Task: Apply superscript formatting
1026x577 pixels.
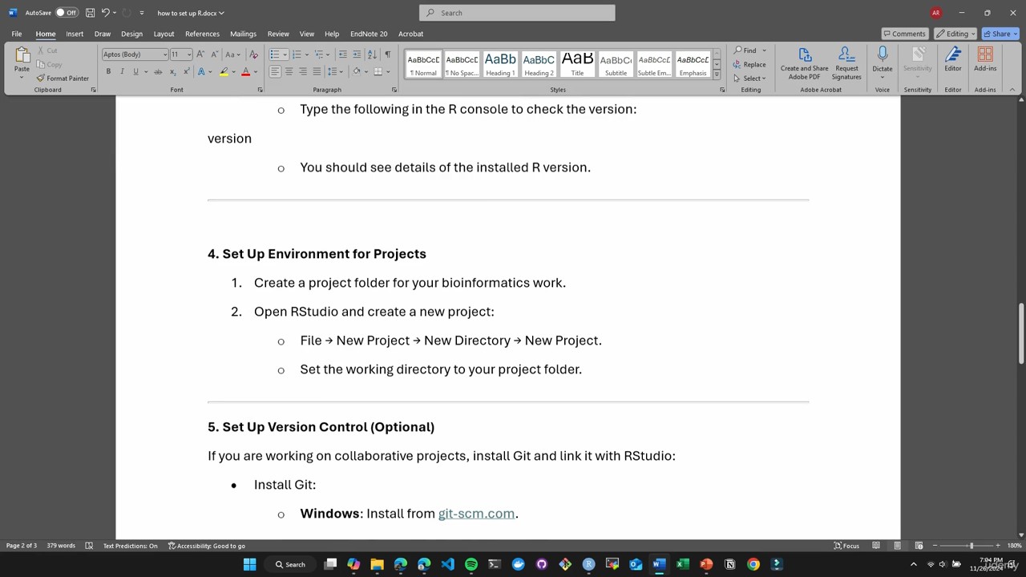Action: 186,71
